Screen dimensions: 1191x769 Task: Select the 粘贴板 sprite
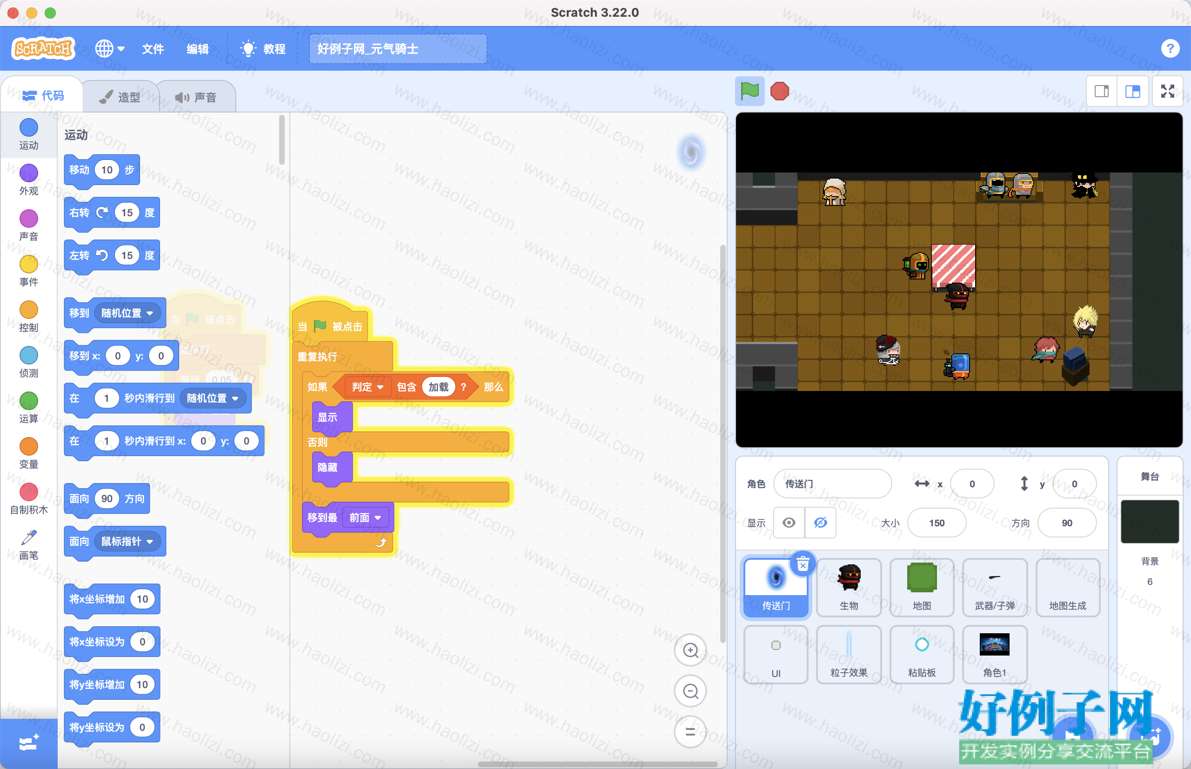922,655
